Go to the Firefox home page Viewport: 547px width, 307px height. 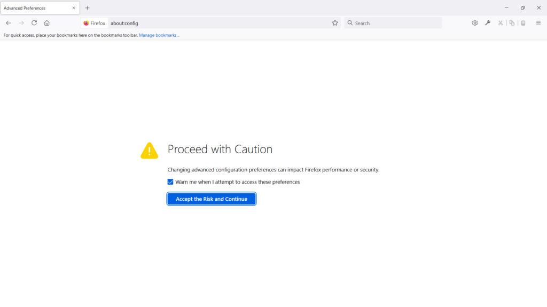coord(47,23)
